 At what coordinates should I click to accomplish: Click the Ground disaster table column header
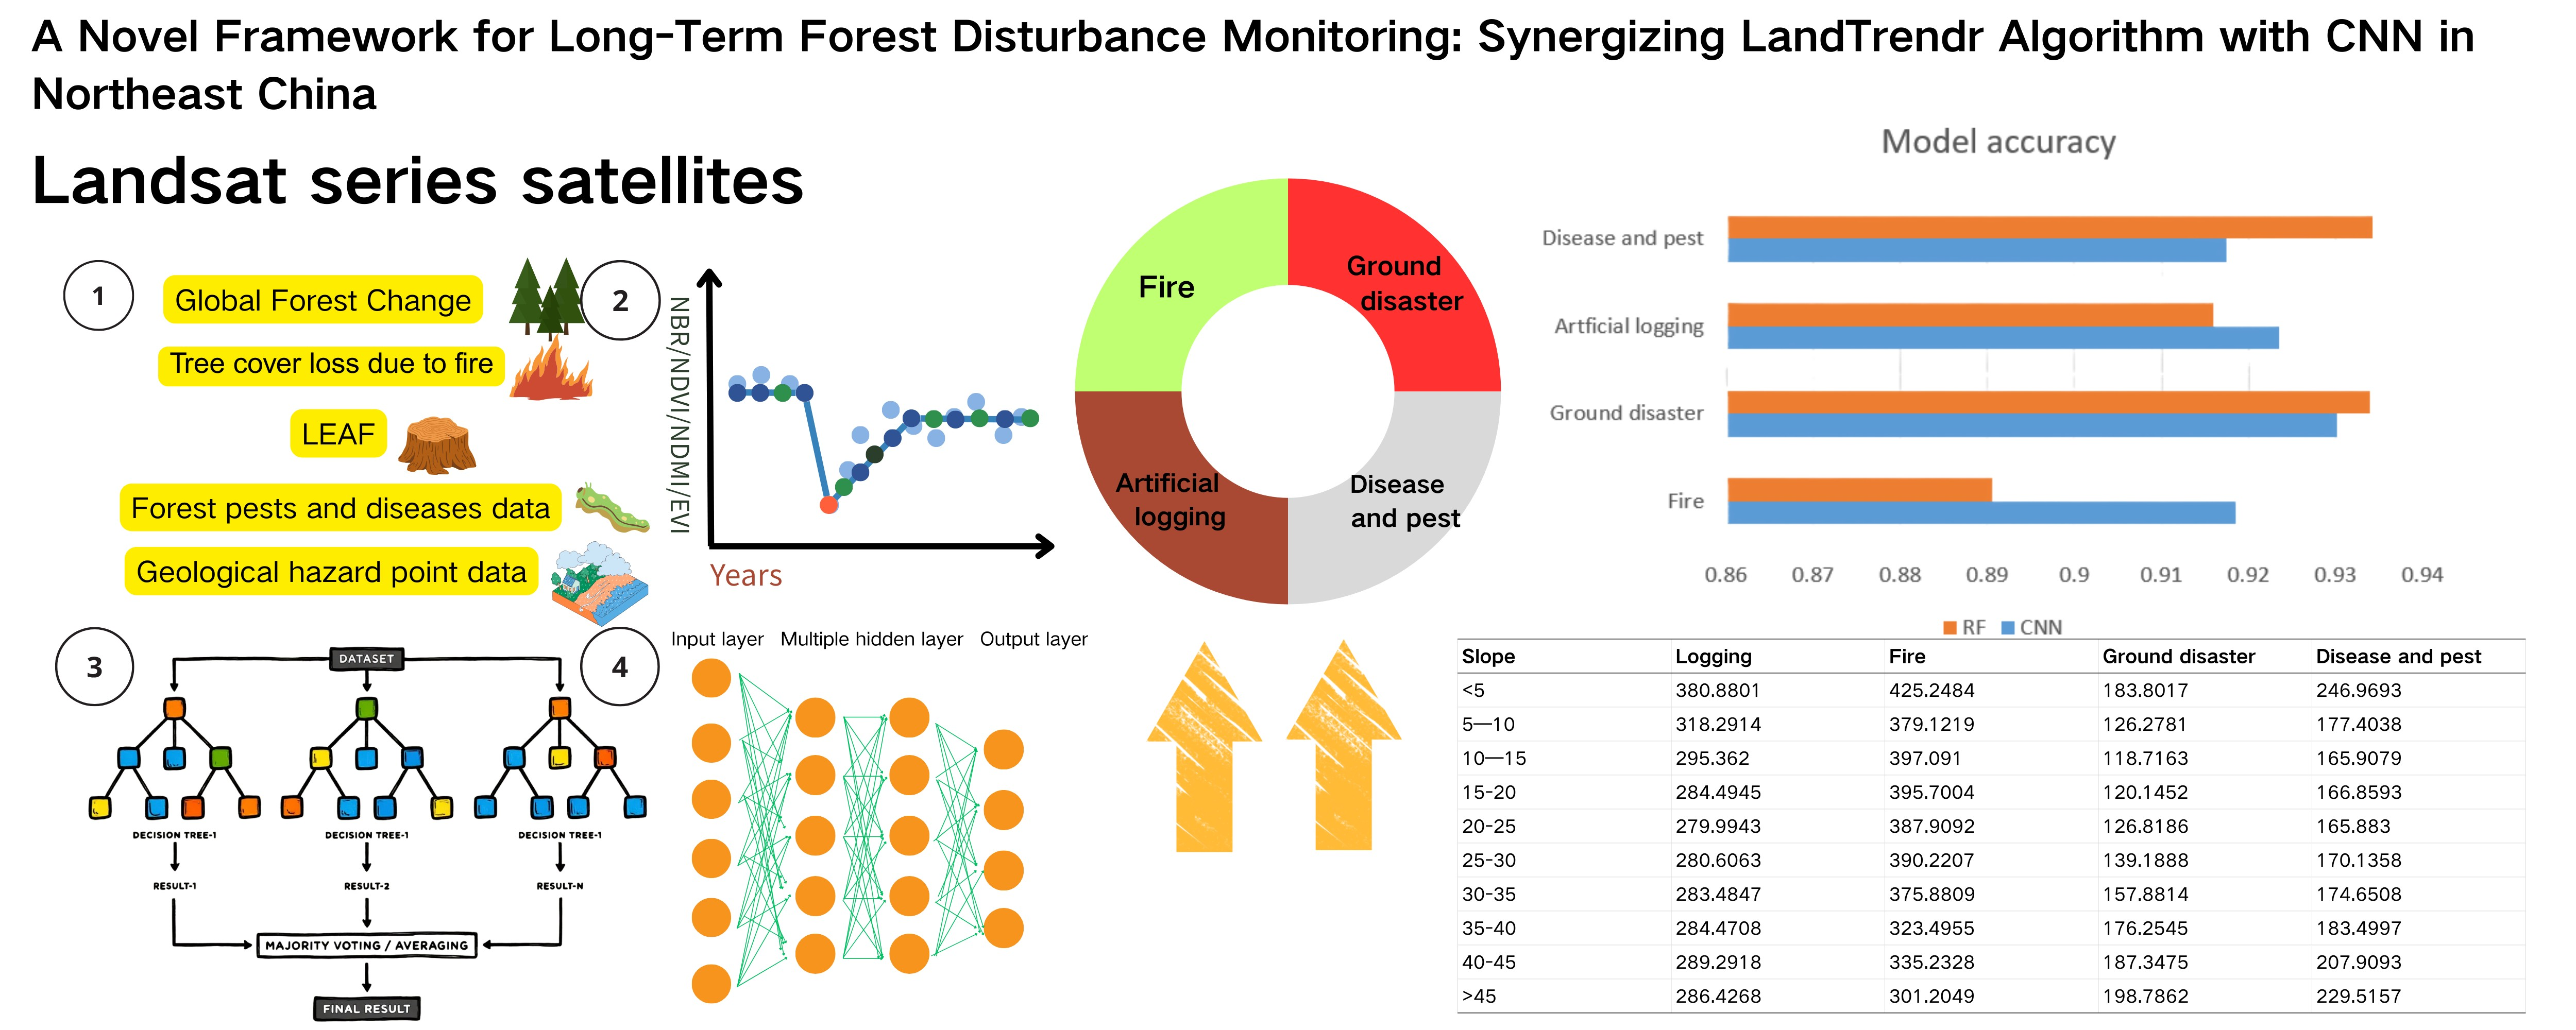point(2178,657)
